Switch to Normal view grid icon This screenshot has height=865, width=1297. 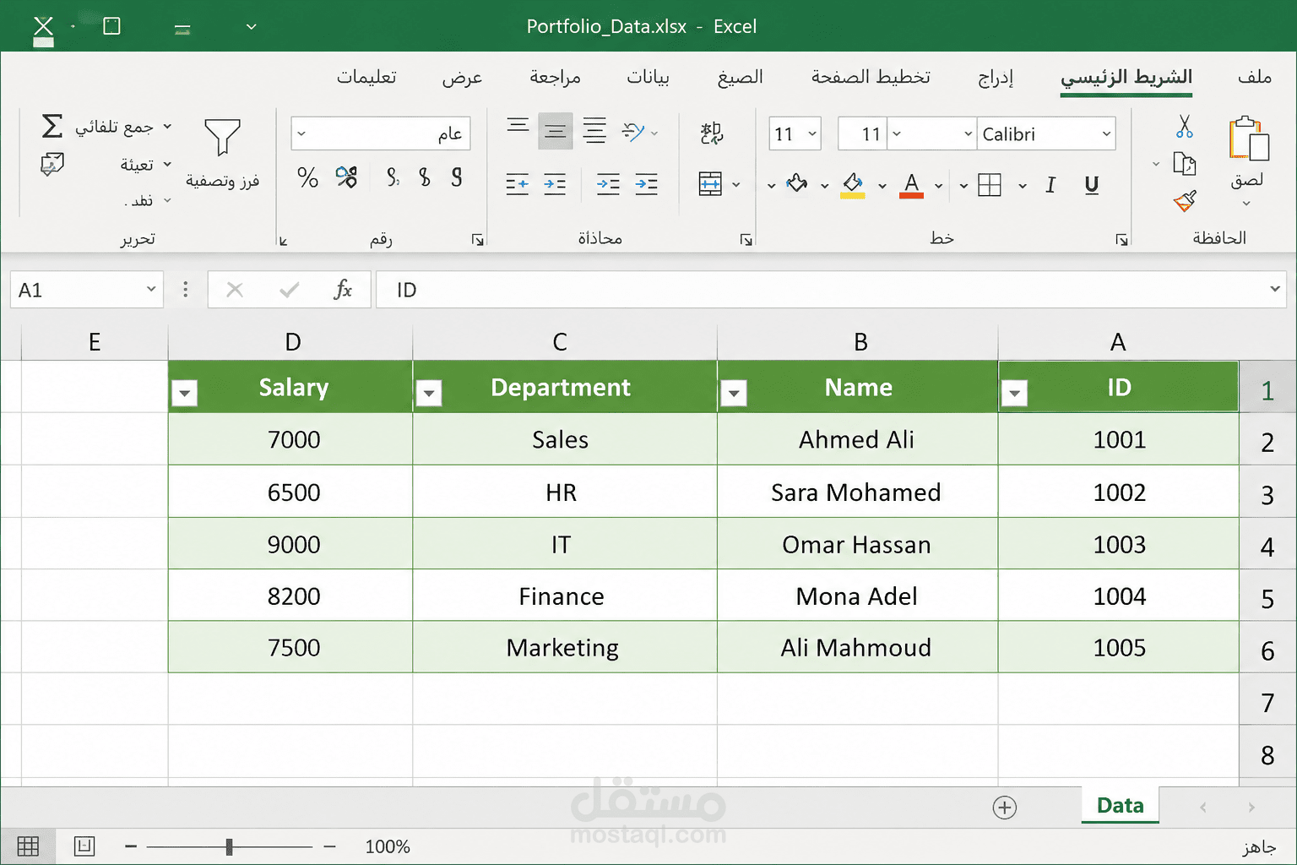click(x=28, y=846)
